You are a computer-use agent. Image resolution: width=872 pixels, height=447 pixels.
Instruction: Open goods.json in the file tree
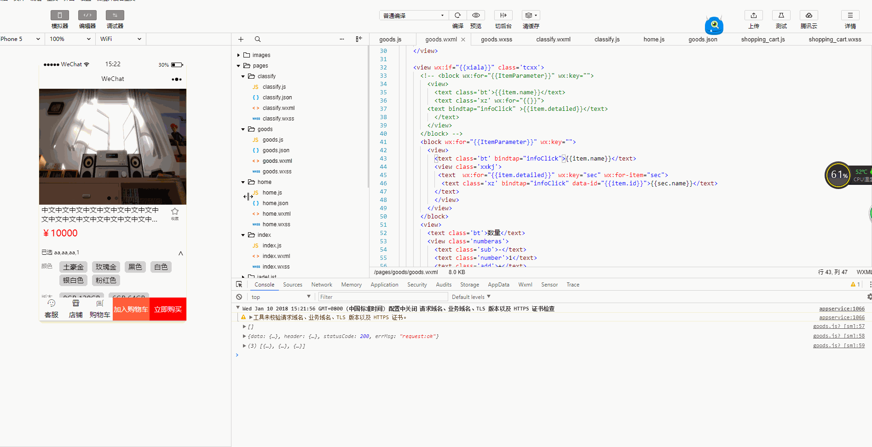276,150
